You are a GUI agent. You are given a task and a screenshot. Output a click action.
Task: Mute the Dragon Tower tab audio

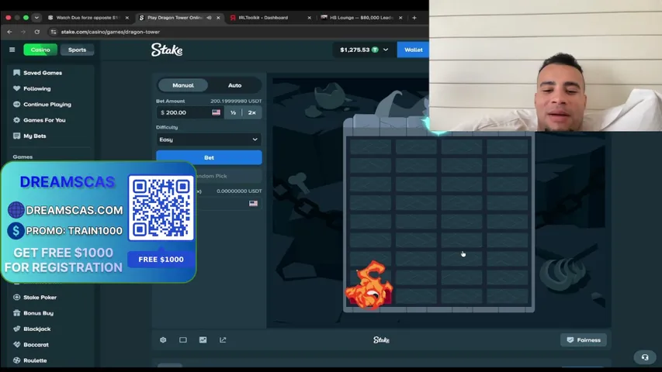pos(209,18)
